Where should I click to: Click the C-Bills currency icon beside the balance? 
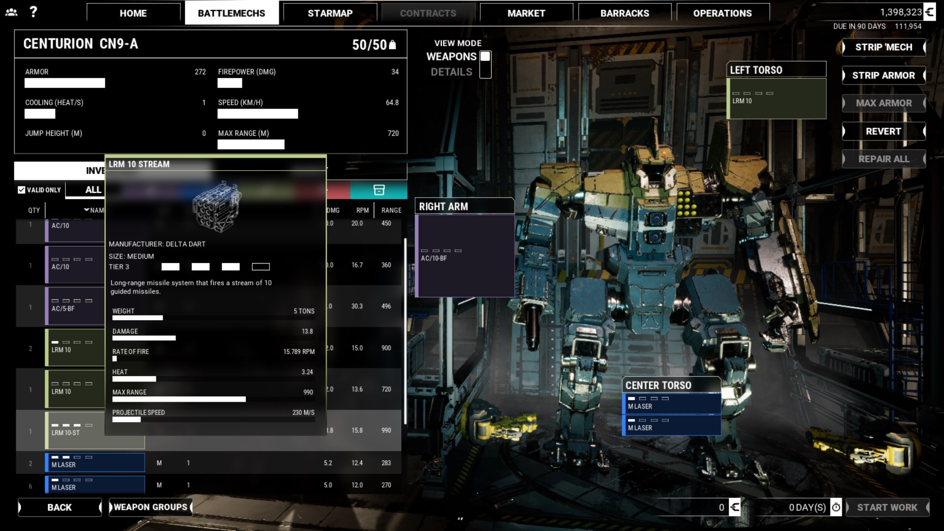(x=929, y=12)
